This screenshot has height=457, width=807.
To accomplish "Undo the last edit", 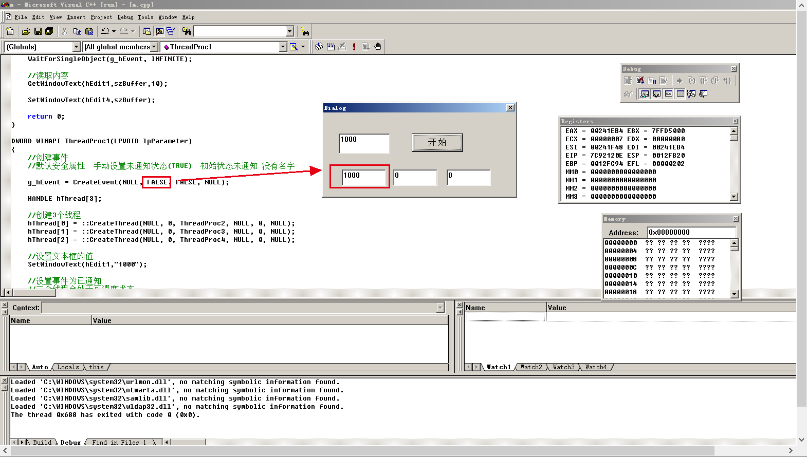I will pos(105,31).
